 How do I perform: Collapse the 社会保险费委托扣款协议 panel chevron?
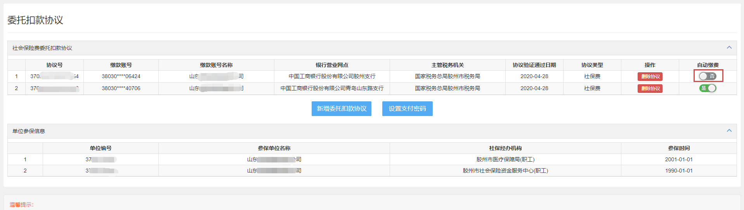point(729,48)
